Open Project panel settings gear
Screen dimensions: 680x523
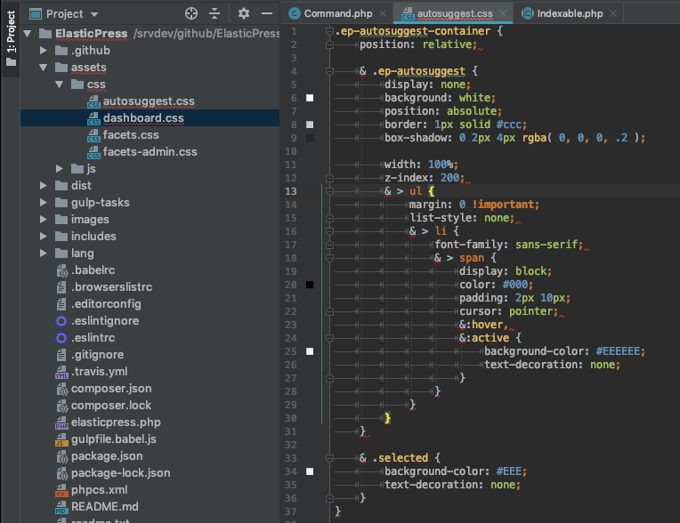pyautogui.click(x=244, y=13)
